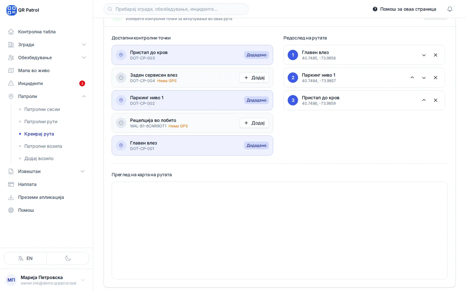Open Наплата page
This screenshot has height=291, width=466.
[47, 184]
